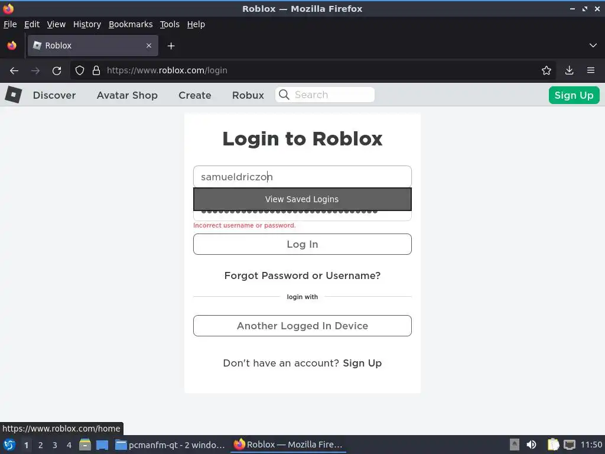605x454 pixels.
Task: Open the volume speaker icon in tray
Action: [531, 445]
